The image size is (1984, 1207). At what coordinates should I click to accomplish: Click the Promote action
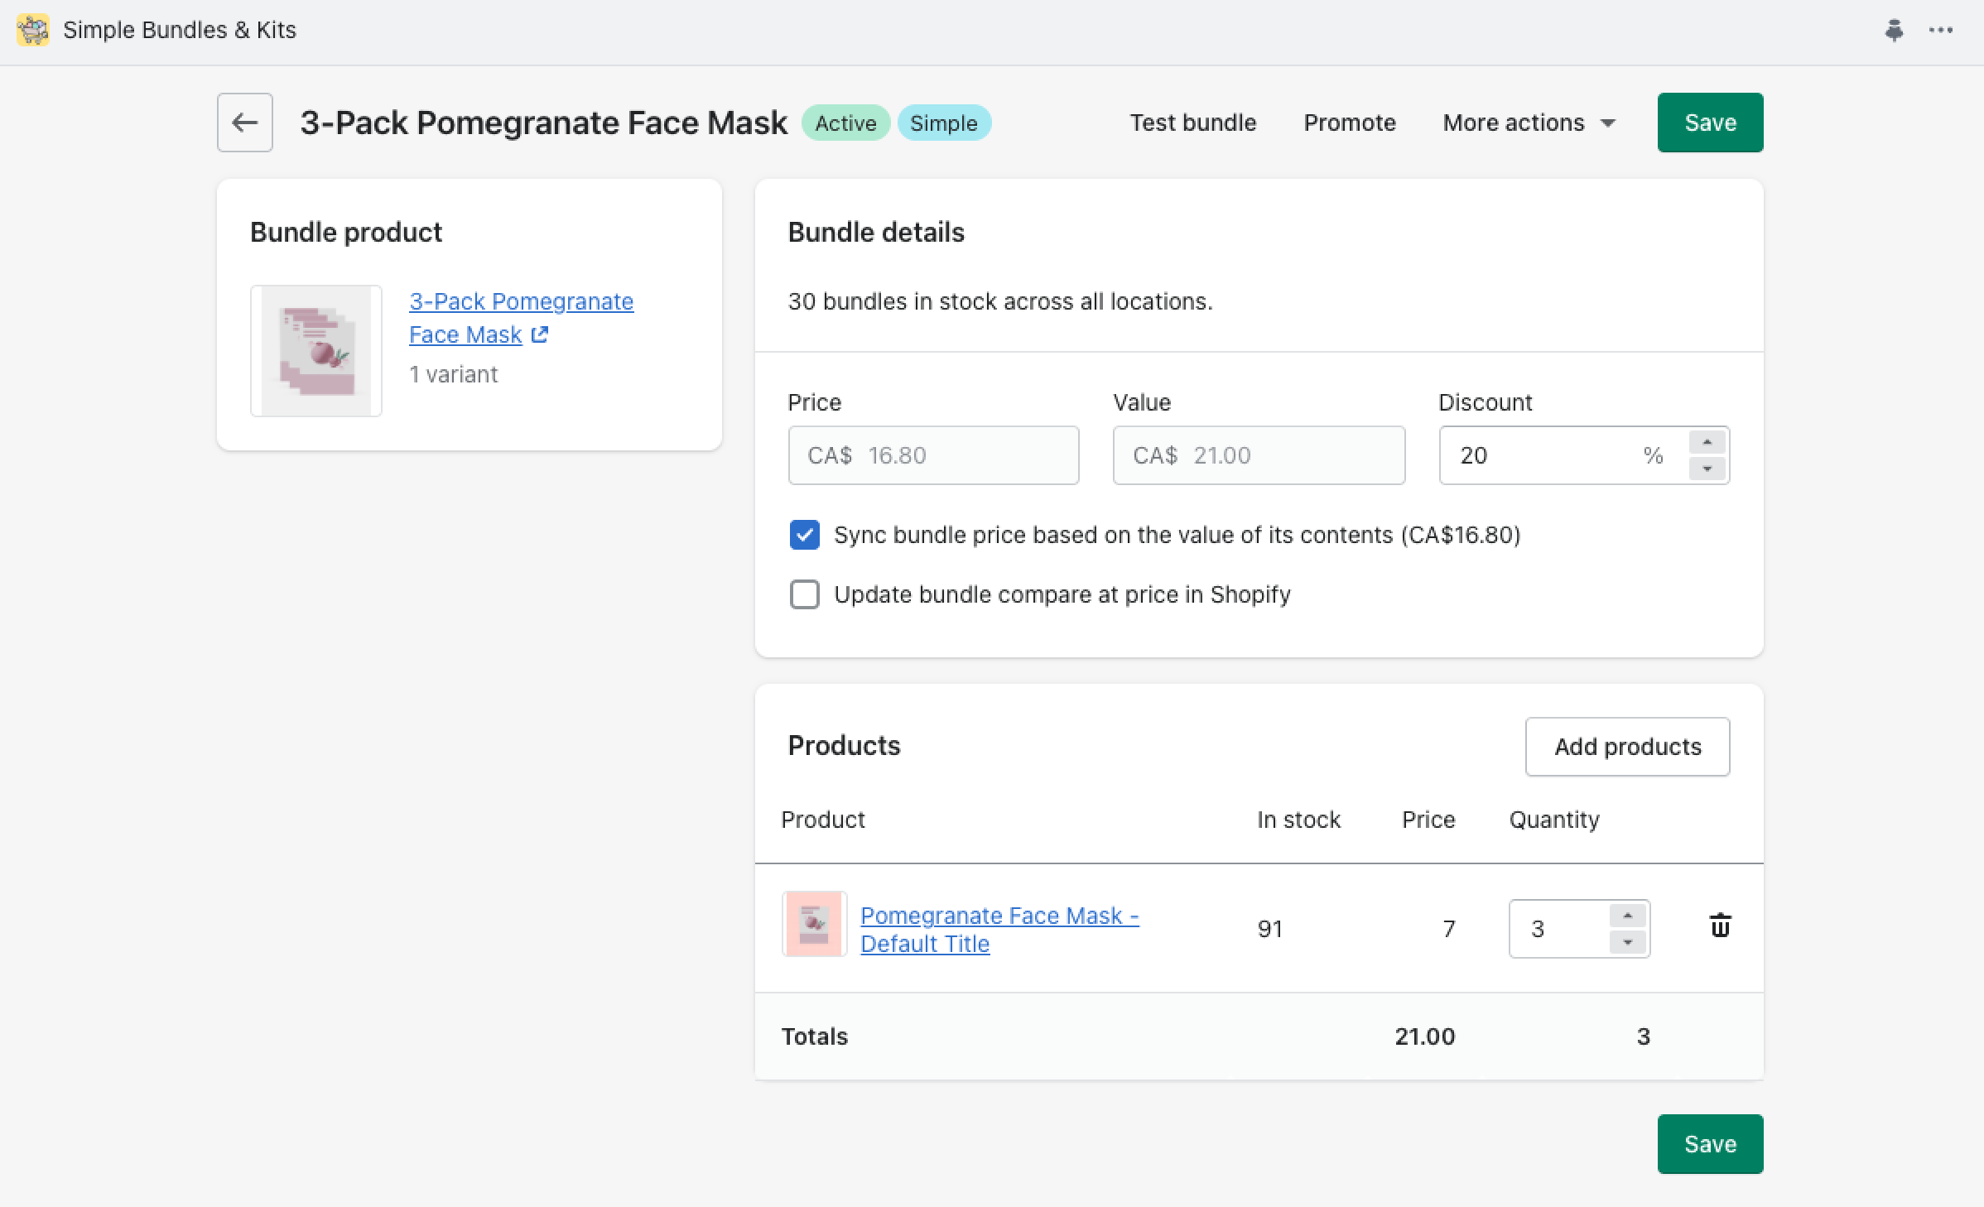click(x=1350, y=123)
